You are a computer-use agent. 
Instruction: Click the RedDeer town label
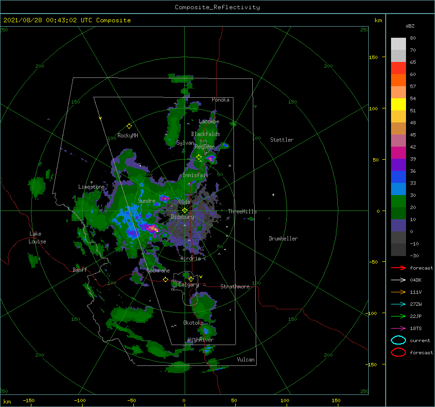coord(205,147)
